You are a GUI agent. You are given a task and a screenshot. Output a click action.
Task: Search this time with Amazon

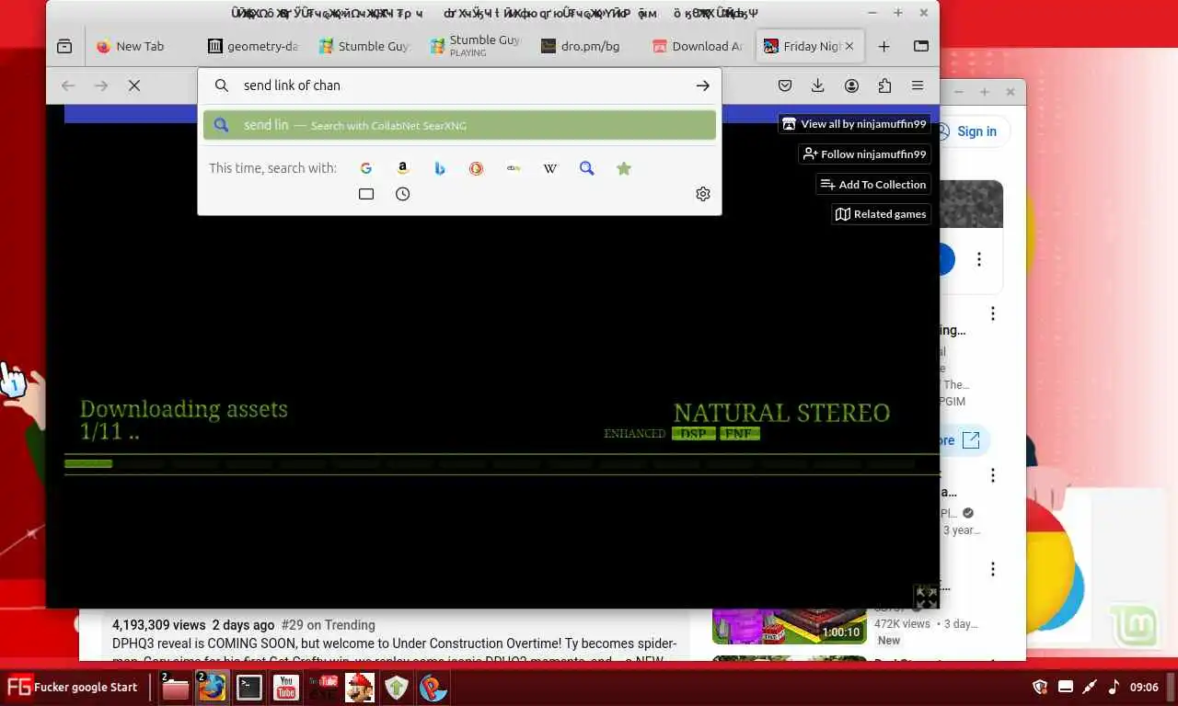click(402, 168)
